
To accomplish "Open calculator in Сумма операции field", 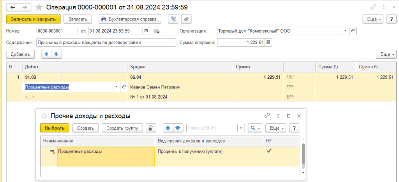I will tap(268, 43).
